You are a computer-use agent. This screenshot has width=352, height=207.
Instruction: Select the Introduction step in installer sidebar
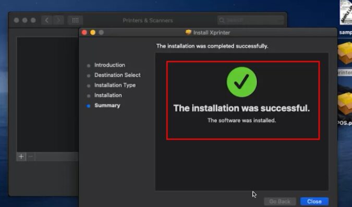point(110,65)
